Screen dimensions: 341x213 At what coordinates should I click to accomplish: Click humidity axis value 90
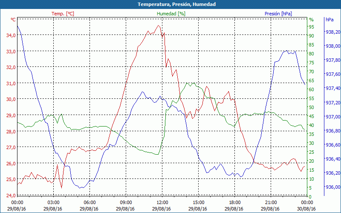[x=312, y=36]
